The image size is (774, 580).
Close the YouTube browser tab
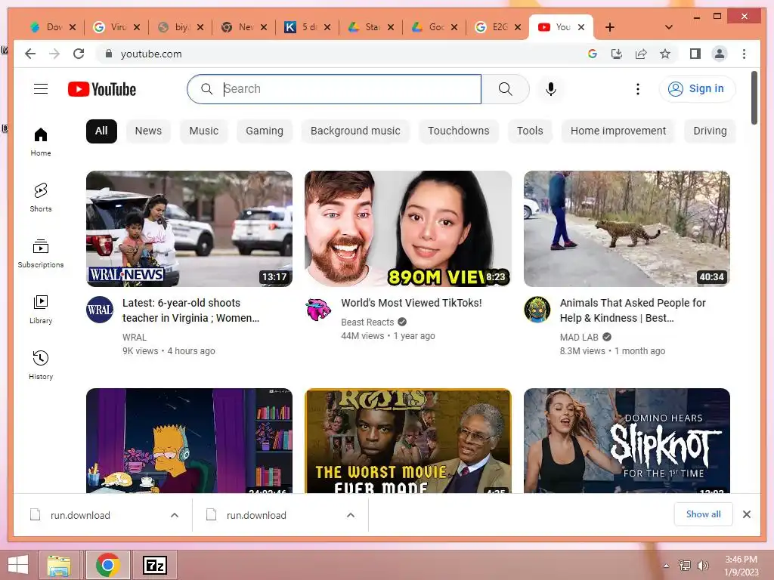click(581, 27)
